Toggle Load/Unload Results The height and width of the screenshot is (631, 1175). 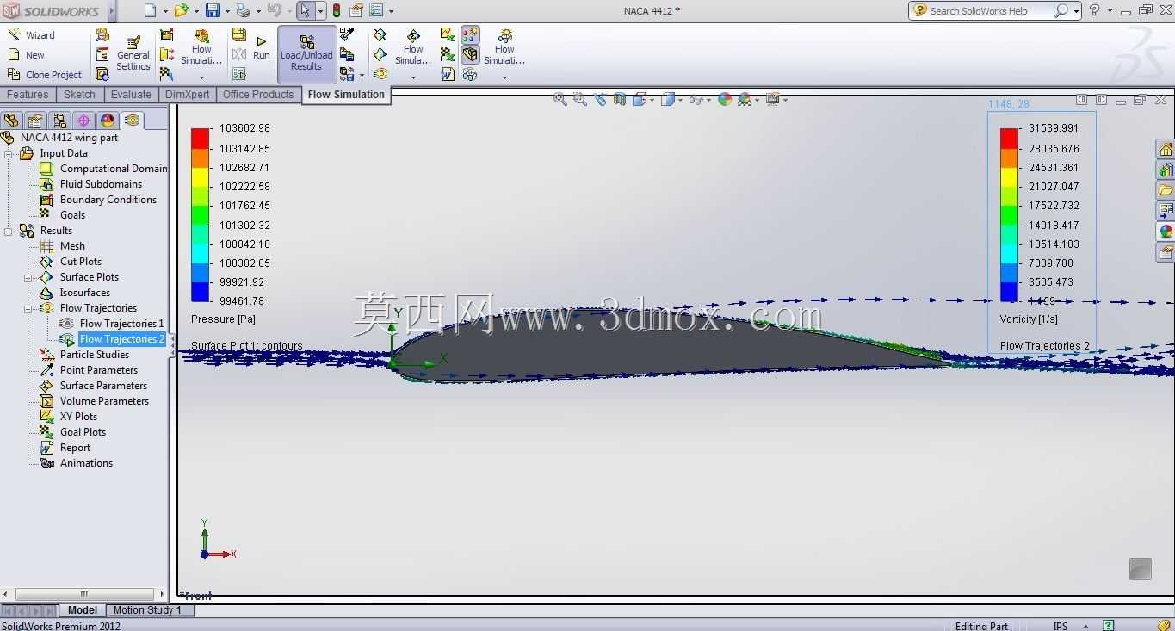pos(306,53)
